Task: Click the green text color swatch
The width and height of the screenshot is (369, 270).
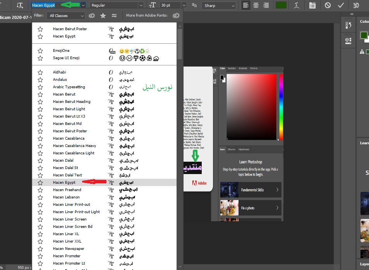Action: coord(281,5)
